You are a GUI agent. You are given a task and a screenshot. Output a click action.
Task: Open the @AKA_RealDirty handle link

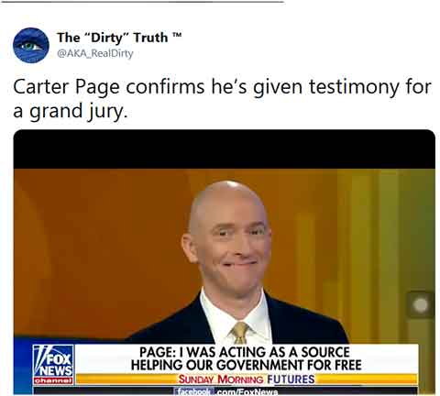click(x=95, y=53)
